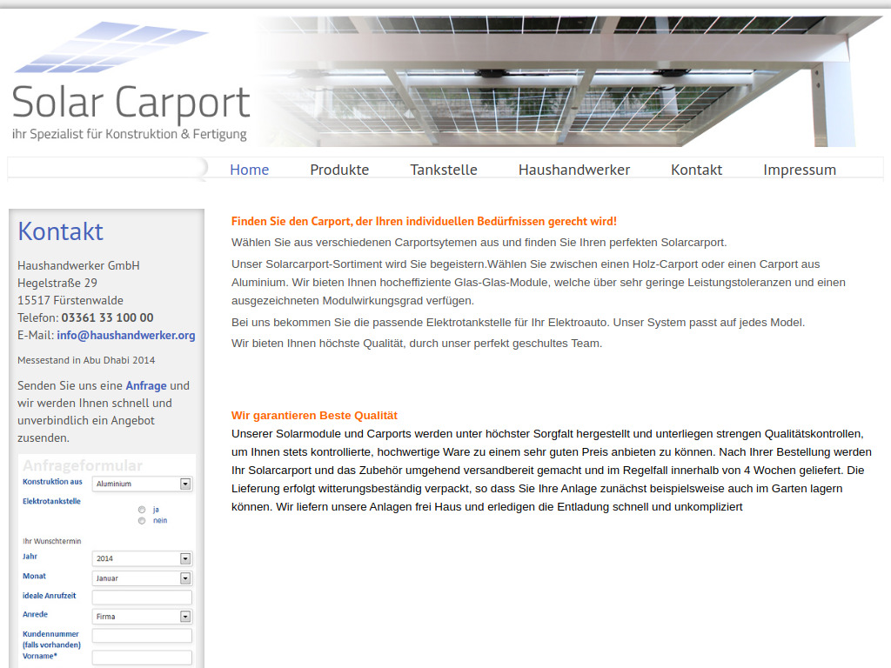The width and height of the screenshot is (891, 668).
Task: Click into the Vorname input field
Action: tap(142, 658)
